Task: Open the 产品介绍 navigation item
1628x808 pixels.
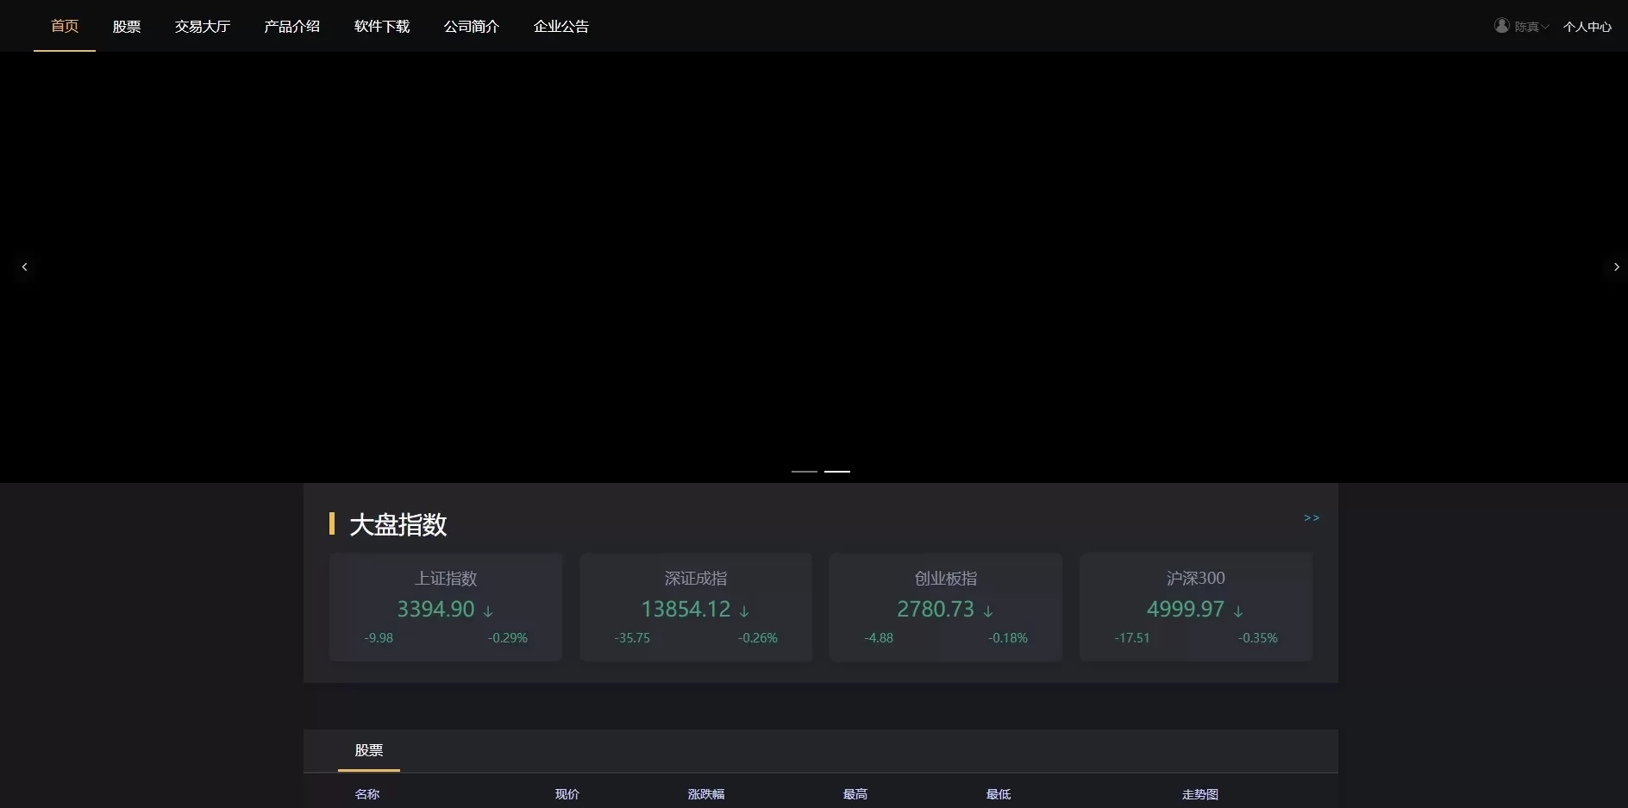Action: tap(292, 27)
